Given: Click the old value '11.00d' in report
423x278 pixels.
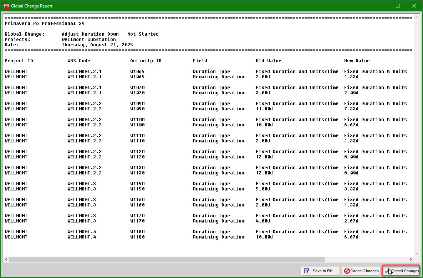Looking at the screenshot, I should coord(264,109).
